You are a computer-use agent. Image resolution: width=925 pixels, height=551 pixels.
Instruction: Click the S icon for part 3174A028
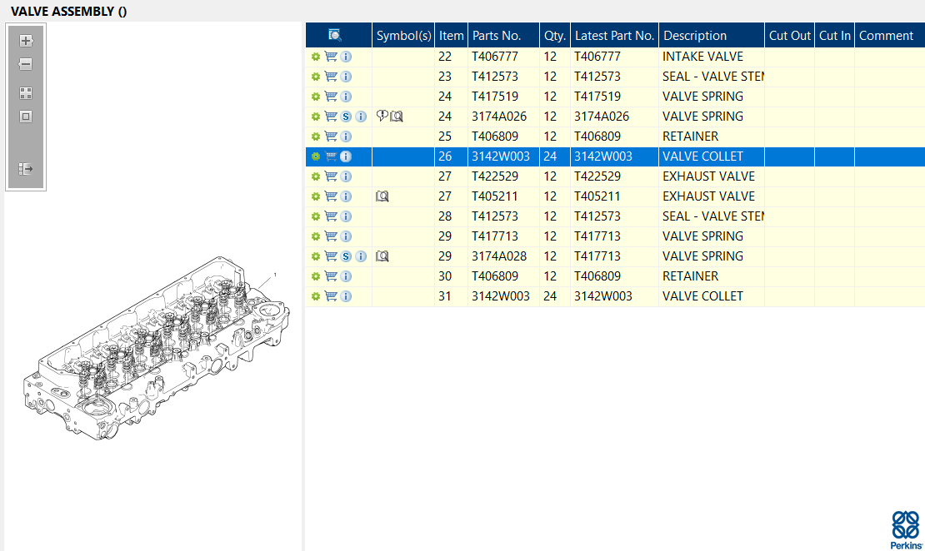[346, 256]
